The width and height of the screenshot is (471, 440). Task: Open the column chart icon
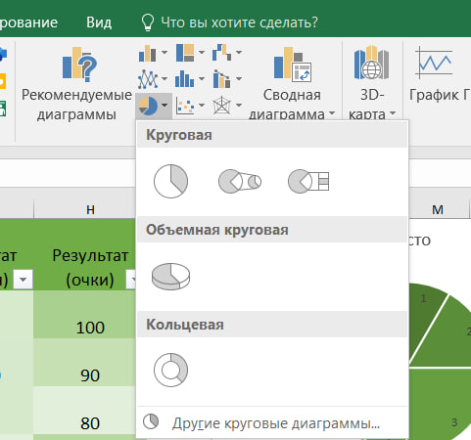click(x=147, y=53)
